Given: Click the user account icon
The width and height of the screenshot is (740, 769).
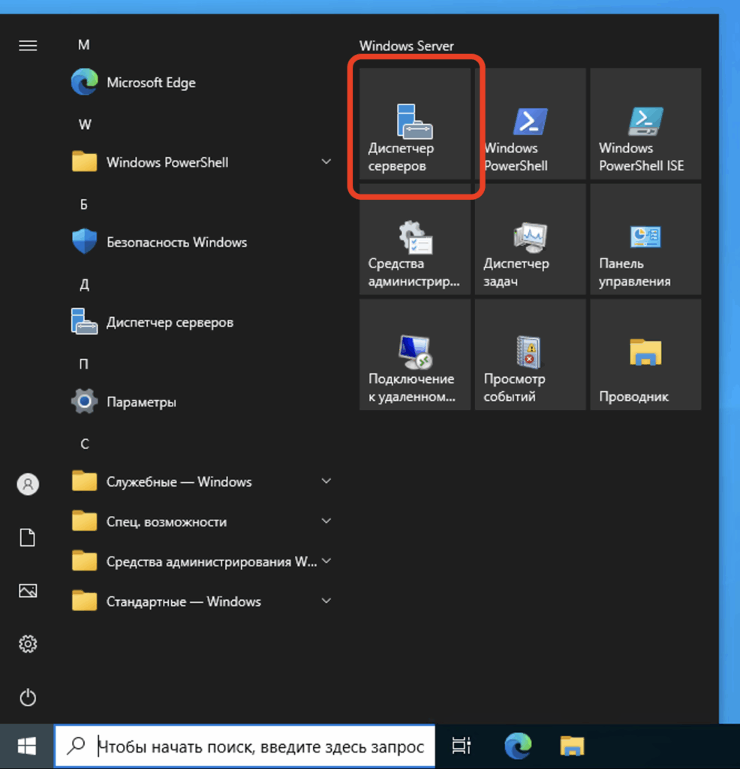Looking at the screenshot, I should click(x=28, y=484).
